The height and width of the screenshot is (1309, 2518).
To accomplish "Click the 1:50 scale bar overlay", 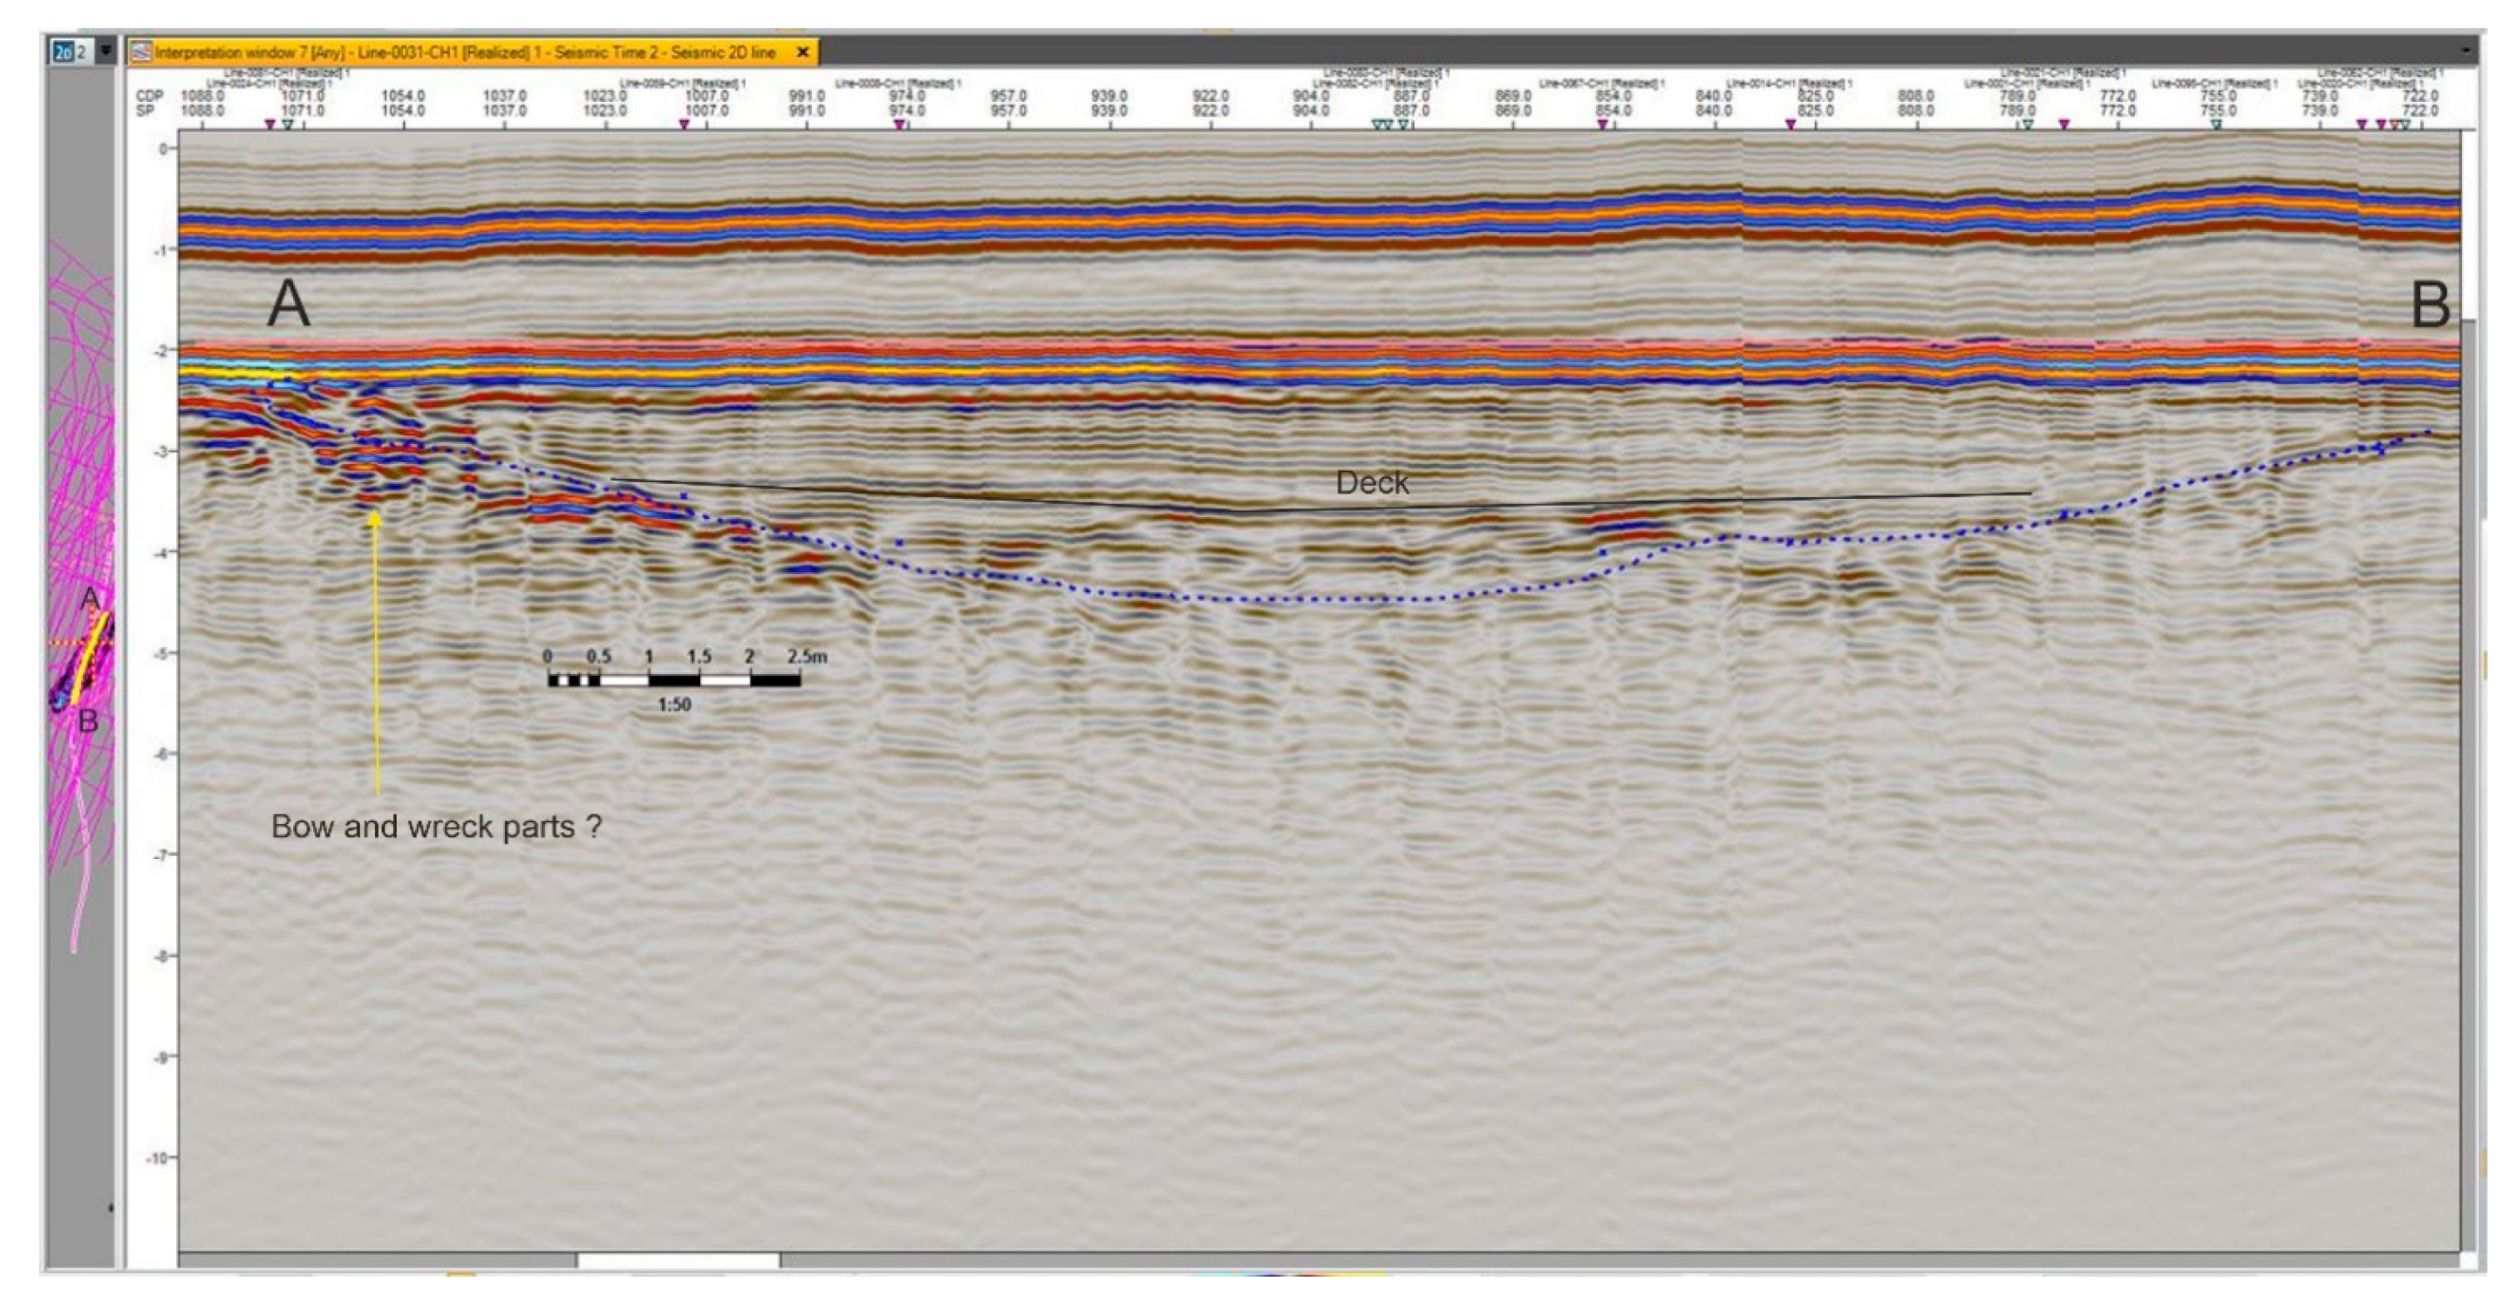I will pyautogui.click(x=674, y=679).
